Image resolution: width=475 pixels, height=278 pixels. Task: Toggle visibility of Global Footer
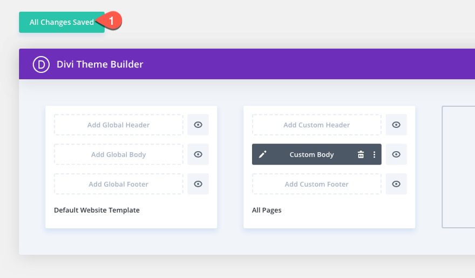pyautogui.click(x=198, y=184)
